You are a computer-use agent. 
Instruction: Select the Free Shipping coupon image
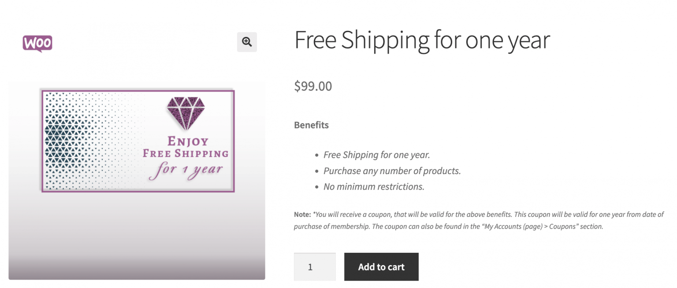pos(137,141)
